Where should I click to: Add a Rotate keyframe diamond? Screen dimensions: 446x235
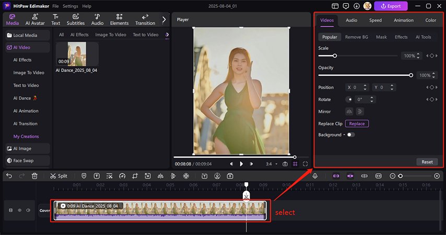(x=432, y=99)
